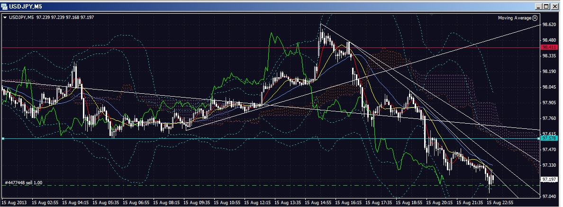Click the 98.620 price scale value

click(x=549, y=25)
